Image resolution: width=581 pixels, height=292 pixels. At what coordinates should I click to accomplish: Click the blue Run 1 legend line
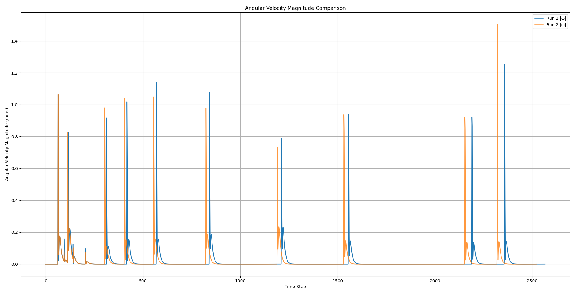[539, 18]
